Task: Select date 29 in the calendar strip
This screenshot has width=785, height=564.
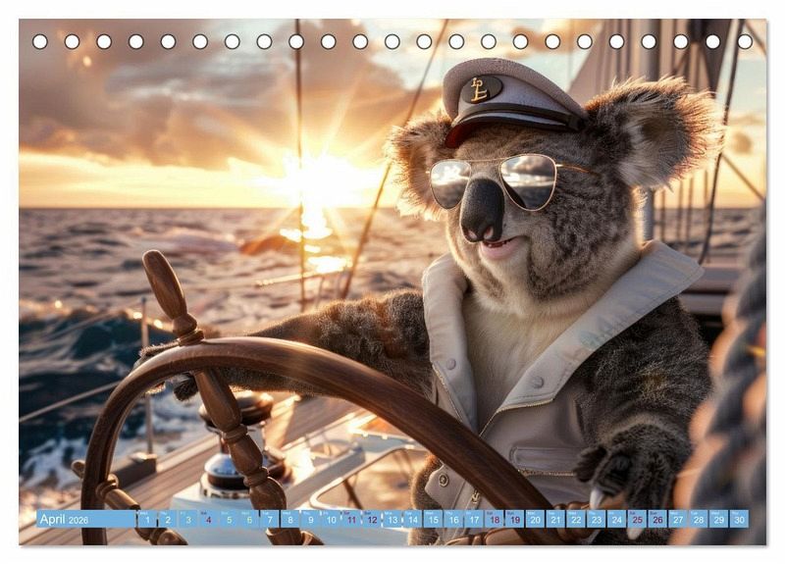Action: tap(719, 519)
